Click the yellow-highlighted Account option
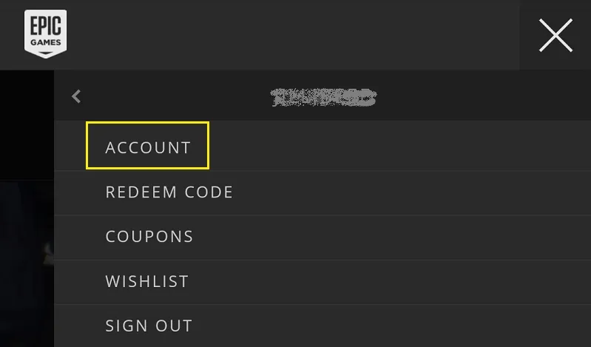Image resolution: width=591 pixels, height=347 pixels. tap(148, 146)
